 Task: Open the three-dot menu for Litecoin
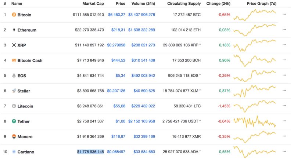284,106
